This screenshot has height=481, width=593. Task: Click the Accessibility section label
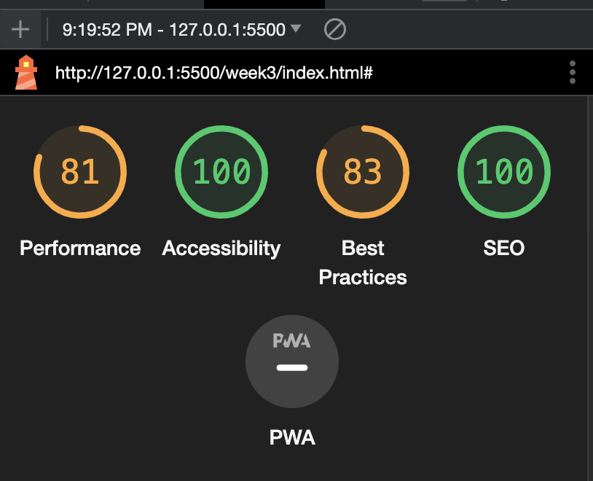221,248
